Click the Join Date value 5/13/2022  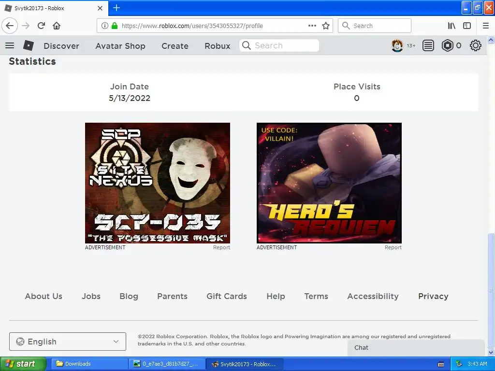[x=130, y=98]
